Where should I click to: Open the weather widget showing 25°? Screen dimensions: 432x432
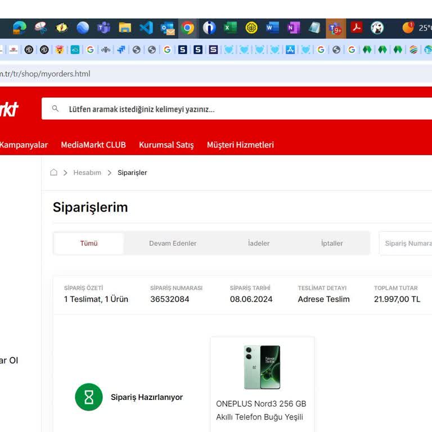tap(417, 28)
